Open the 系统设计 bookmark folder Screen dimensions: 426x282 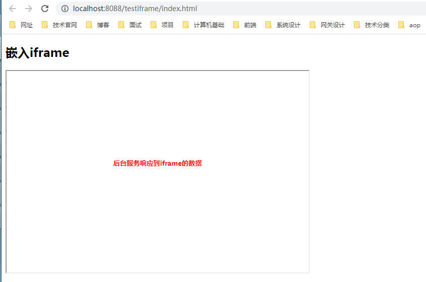(x=283, y=25)
